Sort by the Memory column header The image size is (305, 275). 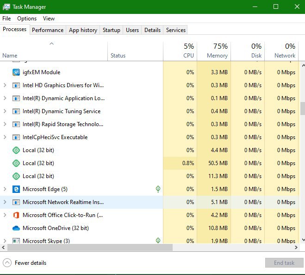tap(214, 51)
